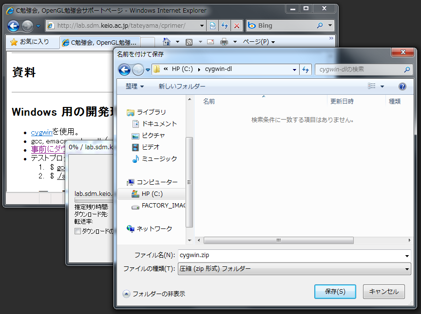
Task: Click the help icon in save dialog
Action: coord(402,87)
